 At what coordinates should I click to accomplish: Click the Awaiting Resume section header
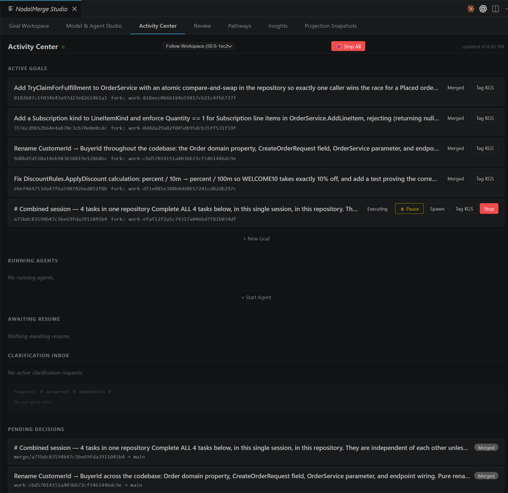(34, 319)
